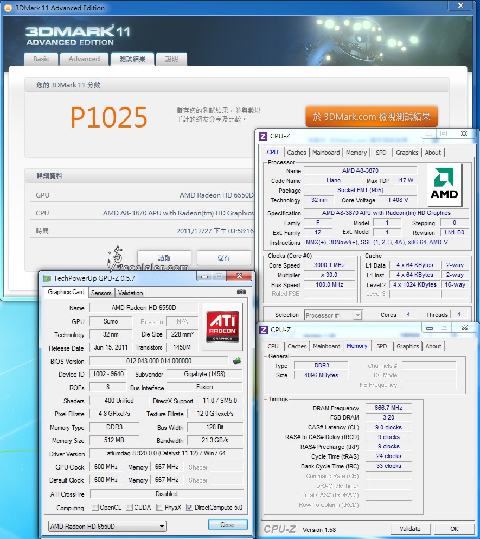Uncheck the DirectCompute 5.0 checkbox
480x539 pixels.
189,508
